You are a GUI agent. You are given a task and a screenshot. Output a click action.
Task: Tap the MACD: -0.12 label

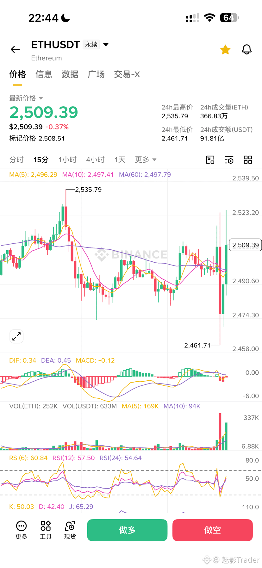coord(95,360)
